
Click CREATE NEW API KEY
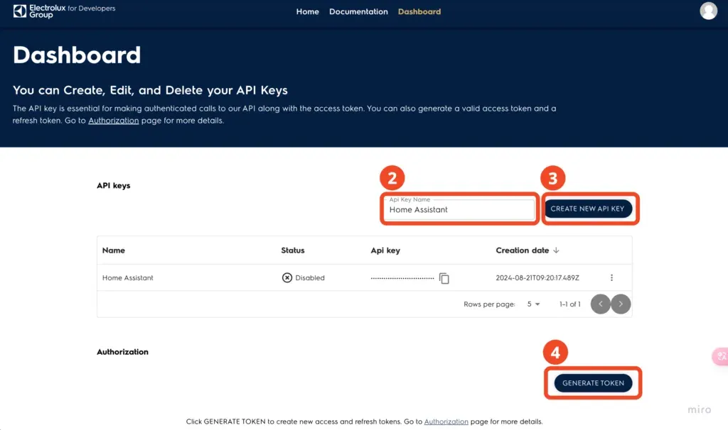pyautogui.click(x=590, y=208)
